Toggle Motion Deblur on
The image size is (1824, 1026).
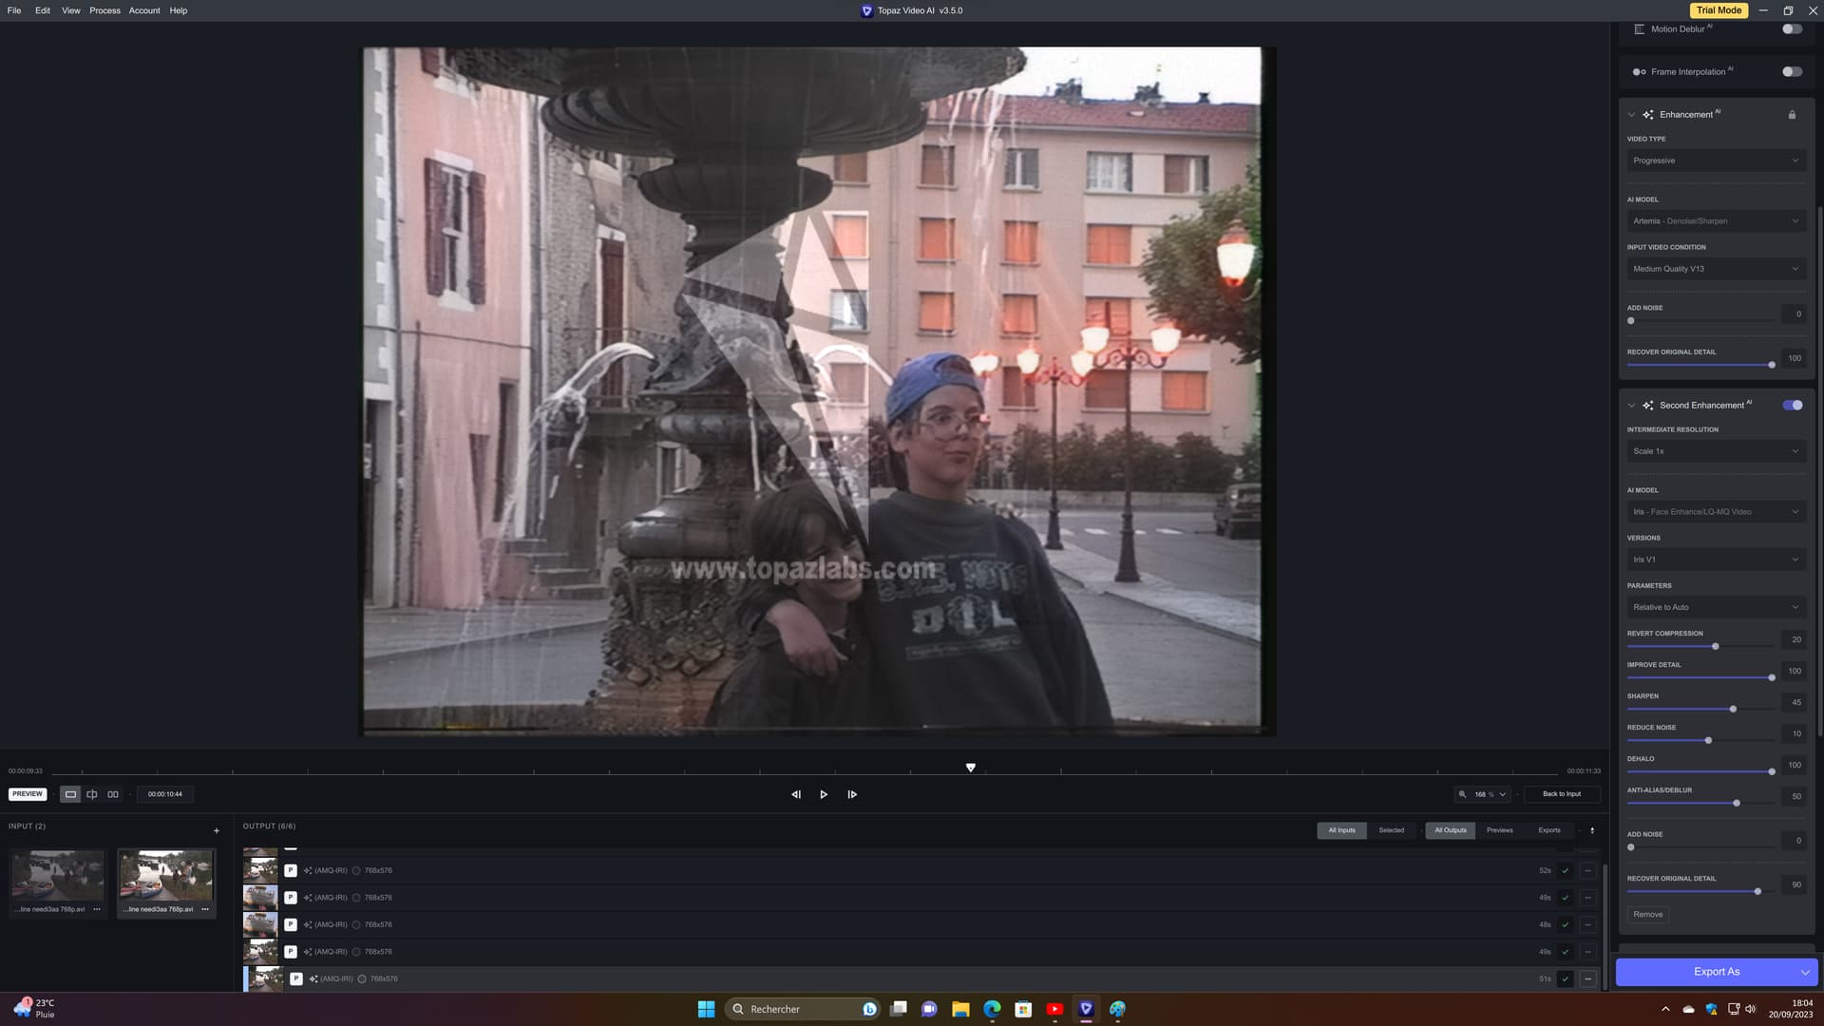coord(1792,28)
